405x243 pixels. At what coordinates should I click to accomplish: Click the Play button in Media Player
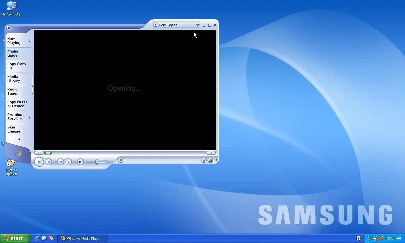[x=39, y=162]
